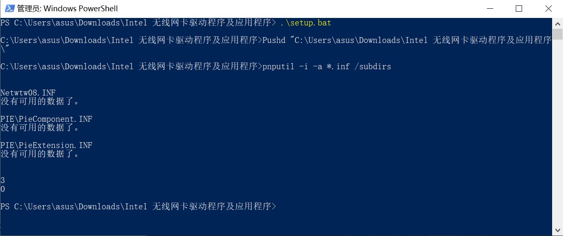Click the 'pnputil -i -a *.inf /subdirs' command text

327,66
